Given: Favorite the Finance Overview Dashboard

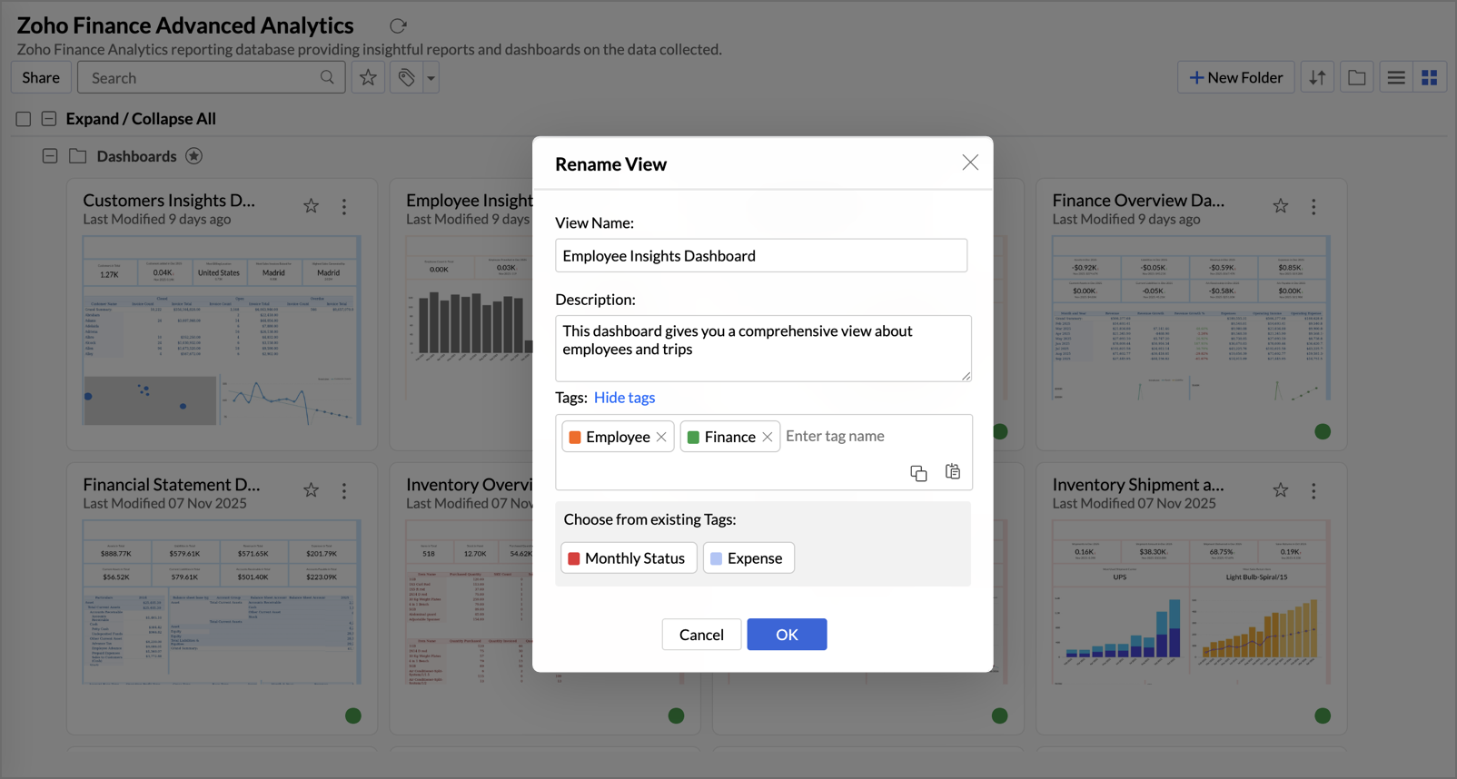Looking at the screenshot, I should [x=1280, y=206].
